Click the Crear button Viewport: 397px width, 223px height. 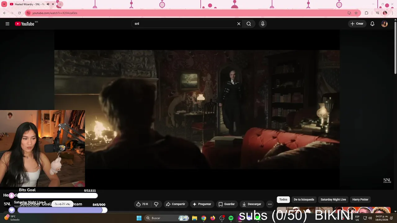pyautogui.click(x=357, y=24)
